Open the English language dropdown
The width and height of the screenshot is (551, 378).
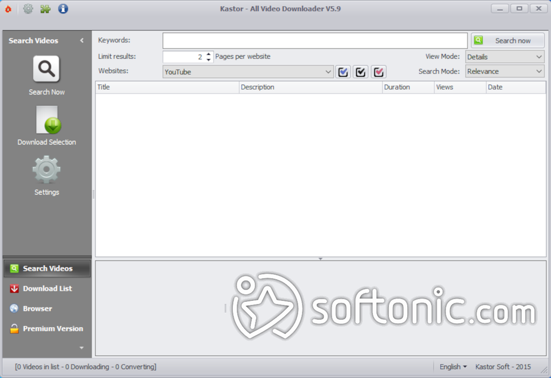click(x=453, y=367)
